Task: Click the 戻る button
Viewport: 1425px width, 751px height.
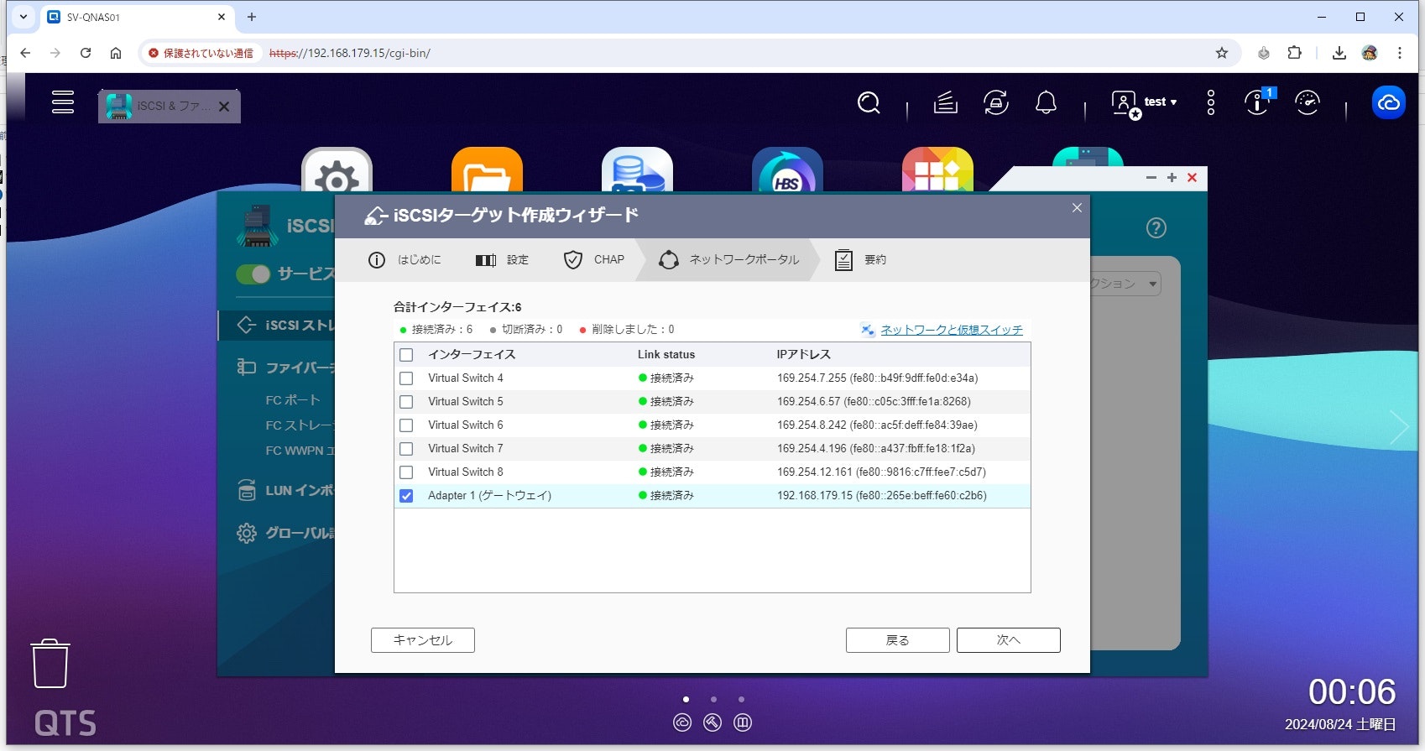Action: tap(898, 640)
